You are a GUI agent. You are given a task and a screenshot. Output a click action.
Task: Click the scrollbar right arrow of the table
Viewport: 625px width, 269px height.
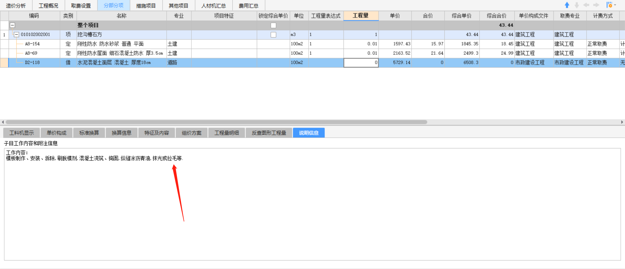622,122
